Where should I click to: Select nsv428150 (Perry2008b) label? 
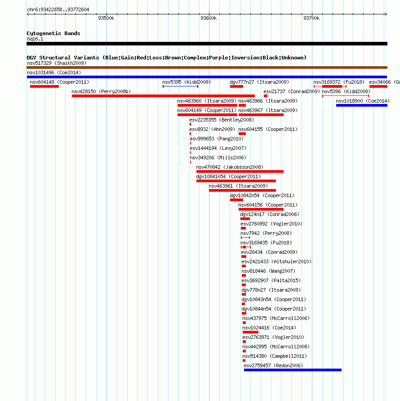(x=101, y=91)
